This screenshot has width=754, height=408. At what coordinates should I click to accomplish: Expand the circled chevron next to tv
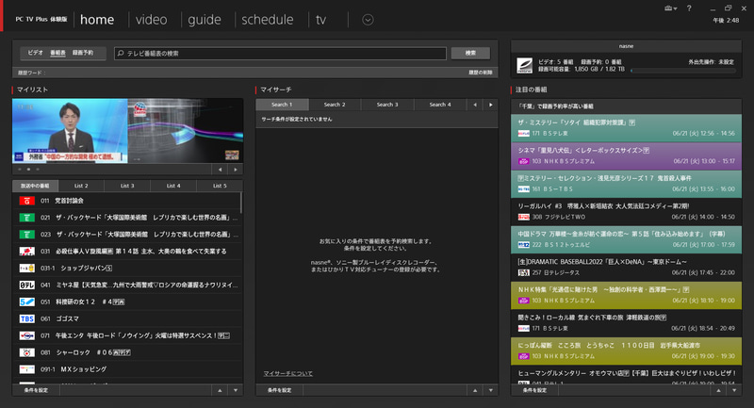click(368, 20)
